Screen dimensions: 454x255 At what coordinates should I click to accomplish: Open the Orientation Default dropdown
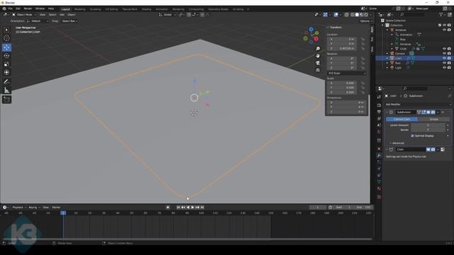click(x=38, y=21)
